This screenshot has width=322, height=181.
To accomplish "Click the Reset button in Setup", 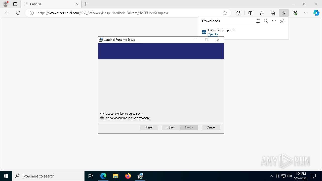I will (x=149, y=127).
